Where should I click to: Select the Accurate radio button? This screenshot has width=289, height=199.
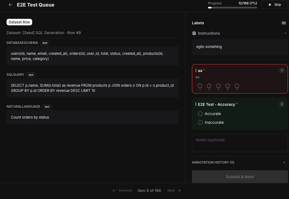[x=200, y=114]
